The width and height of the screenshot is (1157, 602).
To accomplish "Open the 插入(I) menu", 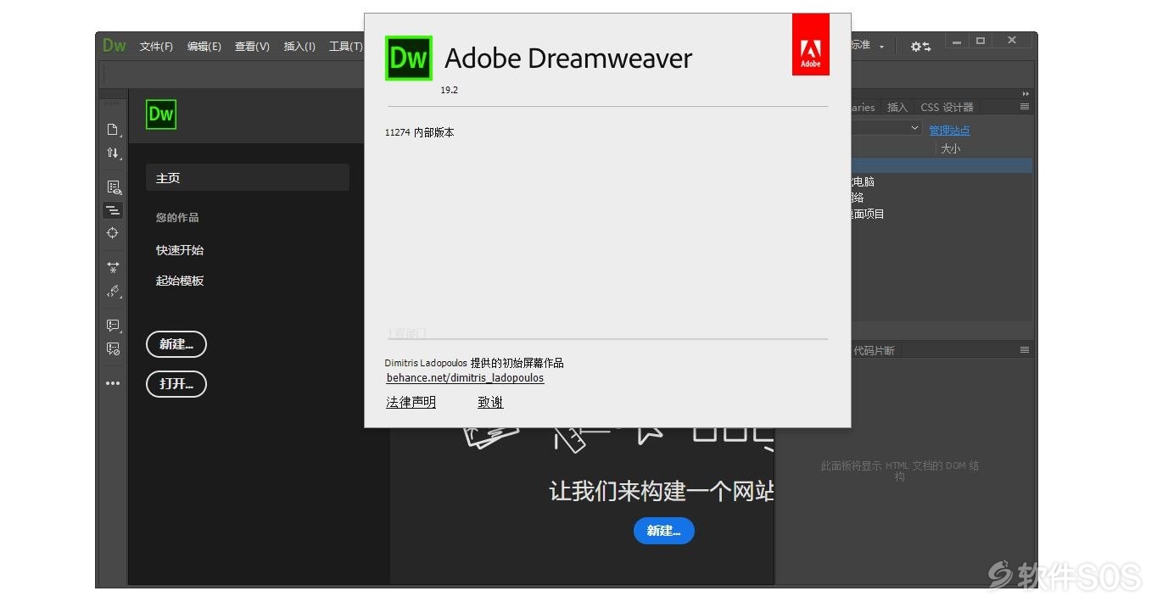I will click(x=299, y=47).
